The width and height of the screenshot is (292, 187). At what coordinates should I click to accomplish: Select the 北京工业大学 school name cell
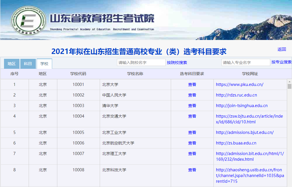135,132
